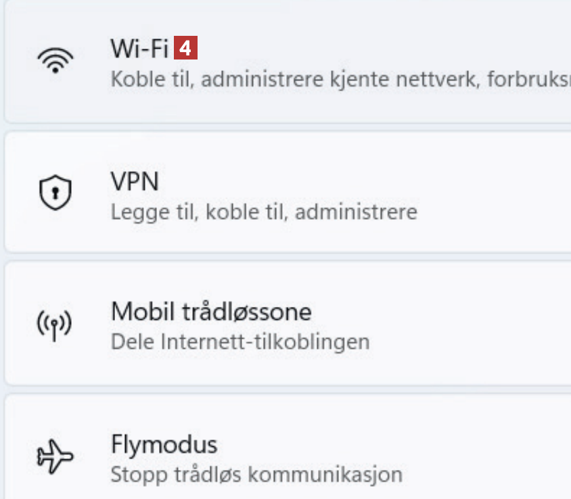Click the mobile hotspot antenna icon
This screenshot has width=571, height=499.
[x=54, y=325]
